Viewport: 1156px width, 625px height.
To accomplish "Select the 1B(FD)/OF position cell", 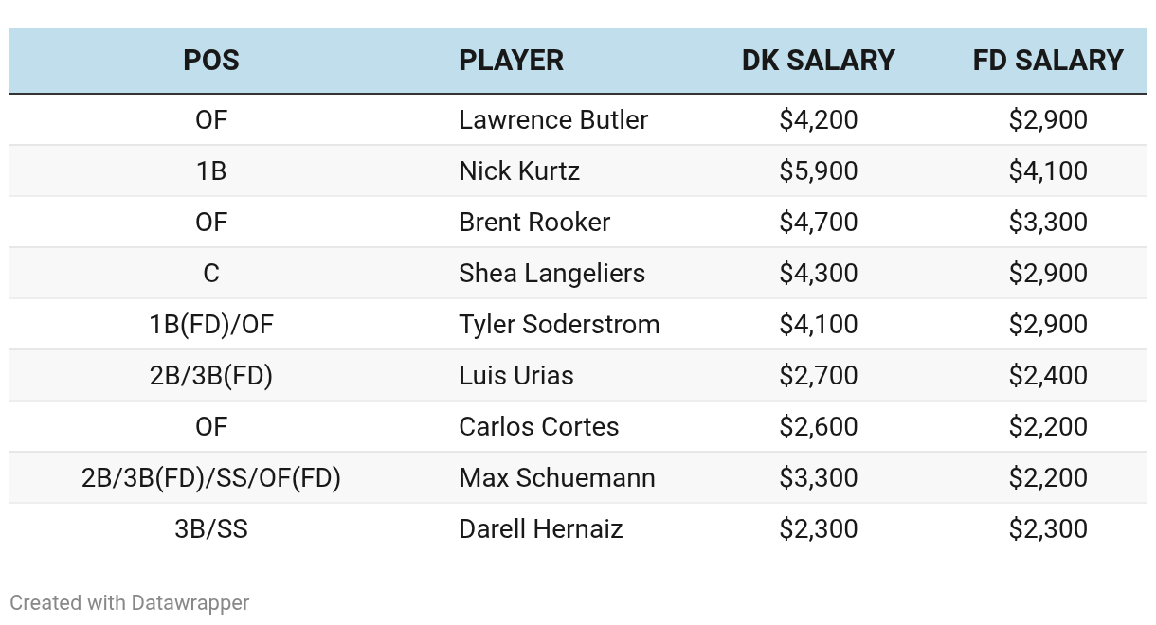I will (x=211, y=325).
